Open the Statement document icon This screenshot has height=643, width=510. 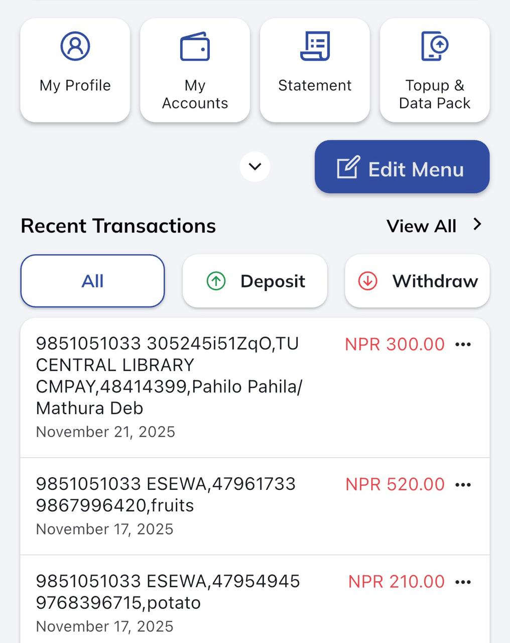click(315, 46)
